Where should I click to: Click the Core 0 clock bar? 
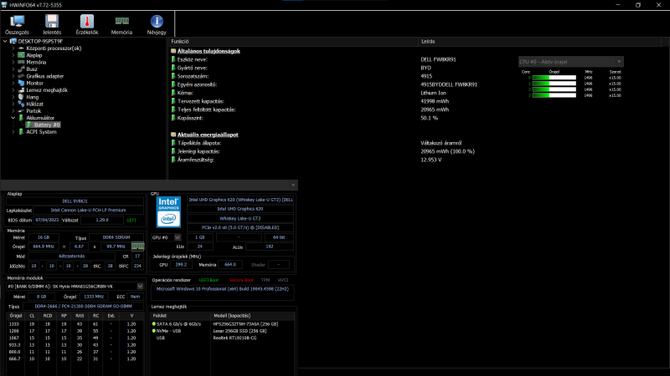[x=554, y=78]
